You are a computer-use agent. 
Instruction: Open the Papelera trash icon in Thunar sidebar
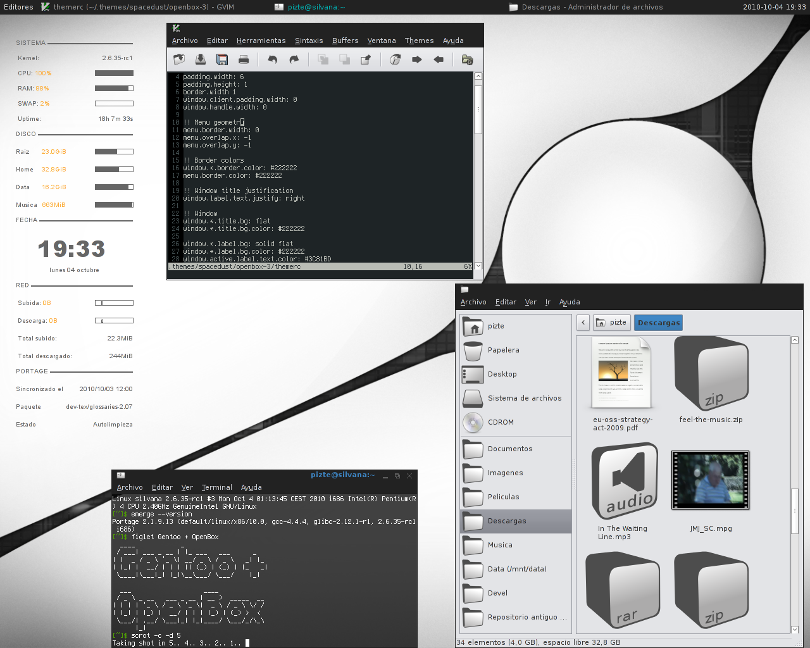(473, 350)
